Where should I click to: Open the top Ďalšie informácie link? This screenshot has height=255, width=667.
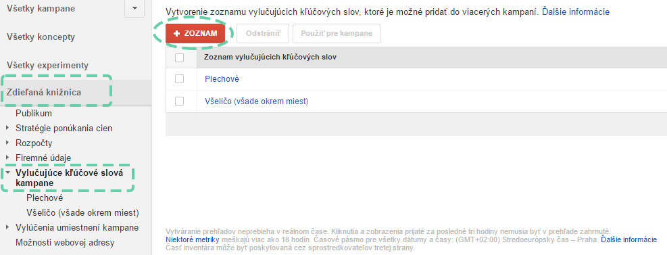(576, 12)
